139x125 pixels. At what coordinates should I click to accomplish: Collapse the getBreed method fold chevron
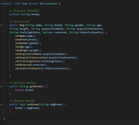click(1, 87)
